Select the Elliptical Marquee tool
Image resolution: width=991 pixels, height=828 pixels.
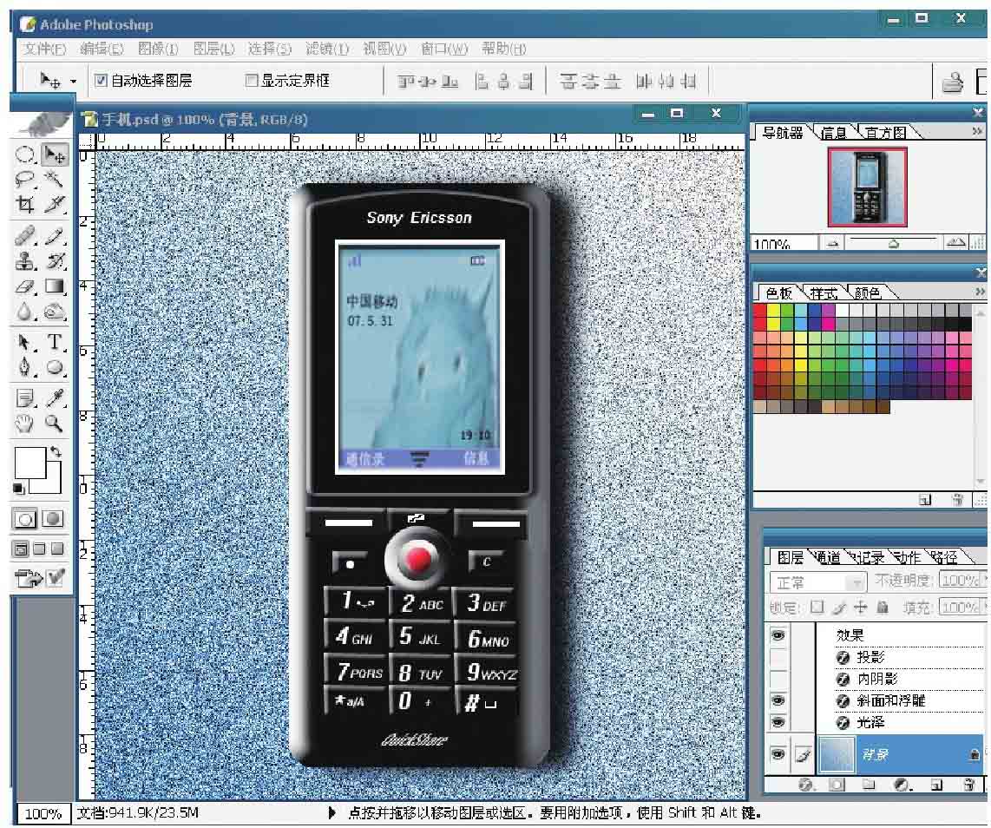coord(24,154)
